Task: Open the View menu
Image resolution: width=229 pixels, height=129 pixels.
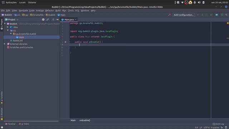Action: [14, 10]
